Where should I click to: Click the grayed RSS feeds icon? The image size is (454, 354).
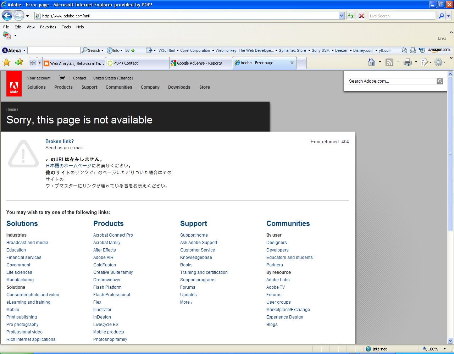coord(389,62)
